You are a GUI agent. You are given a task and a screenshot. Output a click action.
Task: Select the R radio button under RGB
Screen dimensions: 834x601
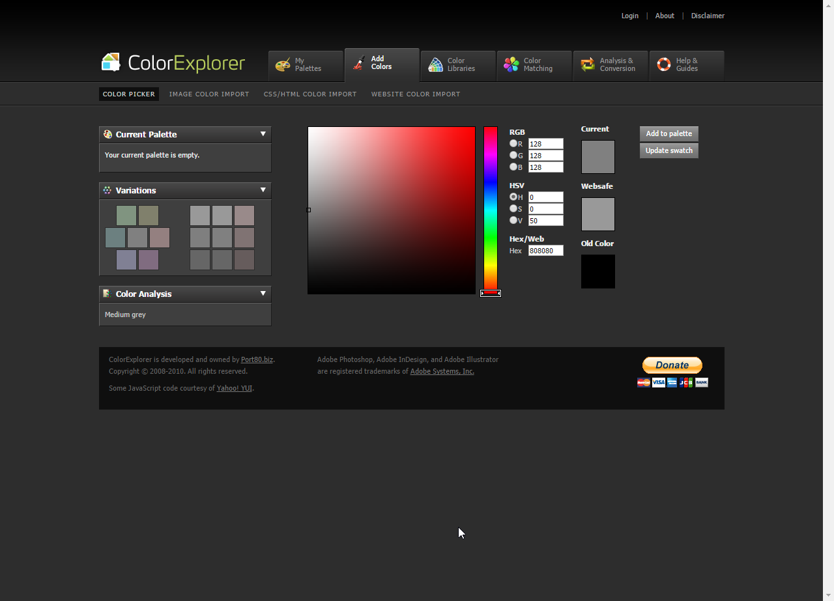[513, 143]
